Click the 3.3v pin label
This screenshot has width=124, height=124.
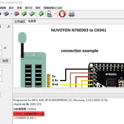[55, 80]
